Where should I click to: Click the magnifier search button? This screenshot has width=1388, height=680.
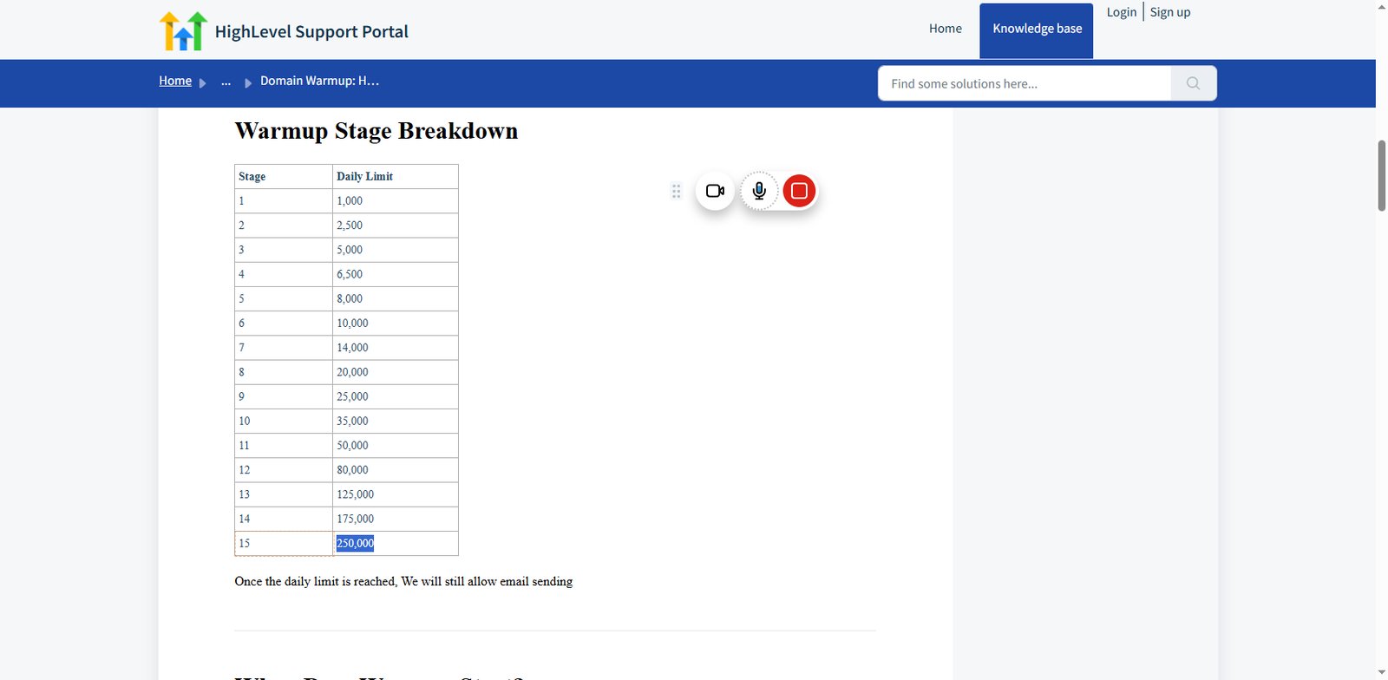[1193, 83]
